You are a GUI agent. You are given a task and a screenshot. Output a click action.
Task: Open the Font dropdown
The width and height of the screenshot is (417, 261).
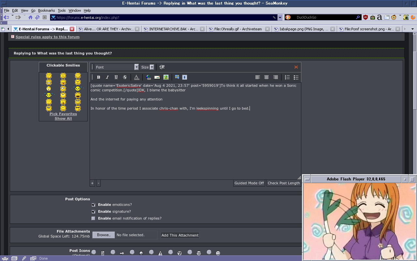[x=117, y=67]
